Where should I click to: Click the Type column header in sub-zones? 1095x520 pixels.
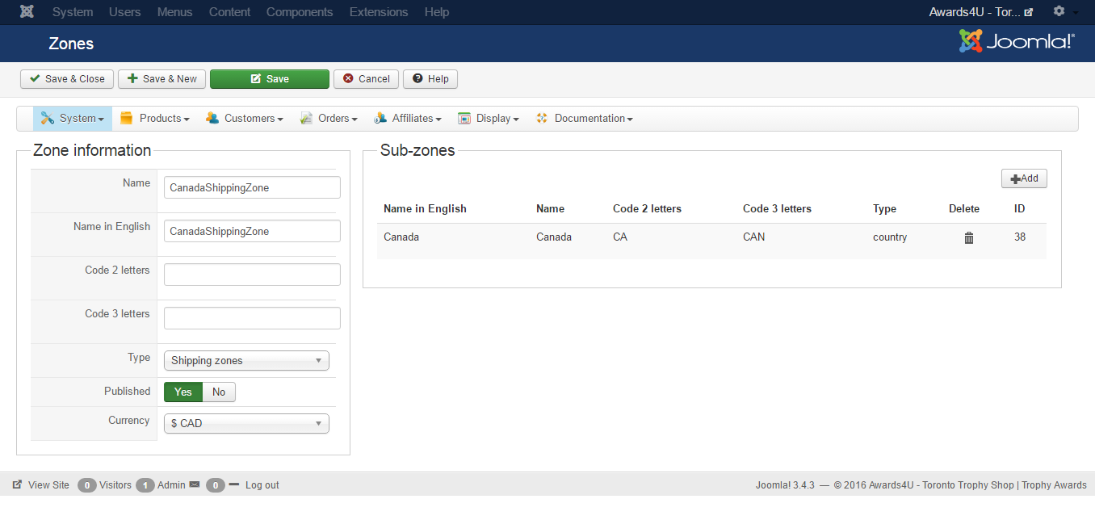(884, 208)
